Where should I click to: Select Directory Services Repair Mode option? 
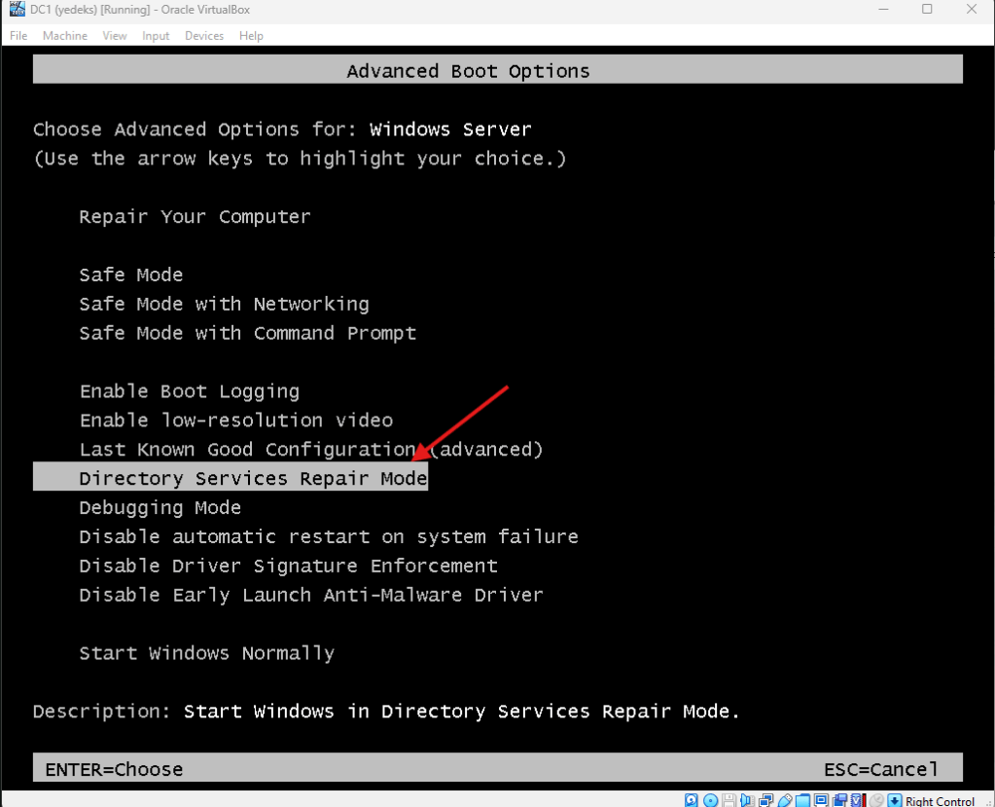point(253,478)
